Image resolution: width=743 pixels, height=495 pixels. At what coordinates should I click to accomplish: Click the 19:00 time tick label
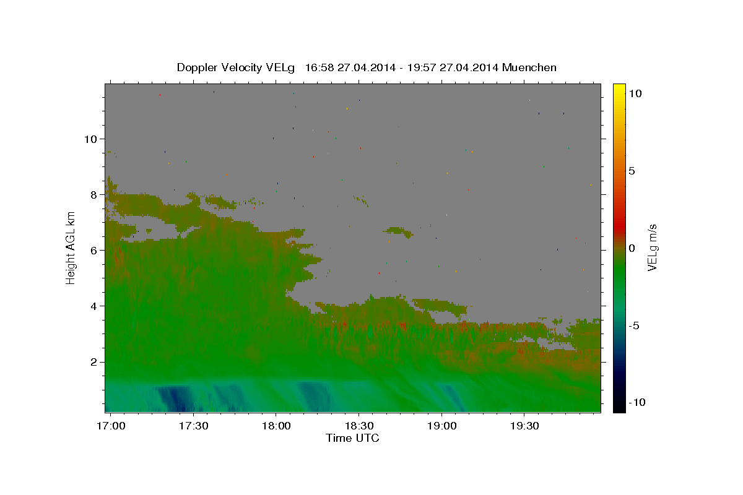[441, 426]
